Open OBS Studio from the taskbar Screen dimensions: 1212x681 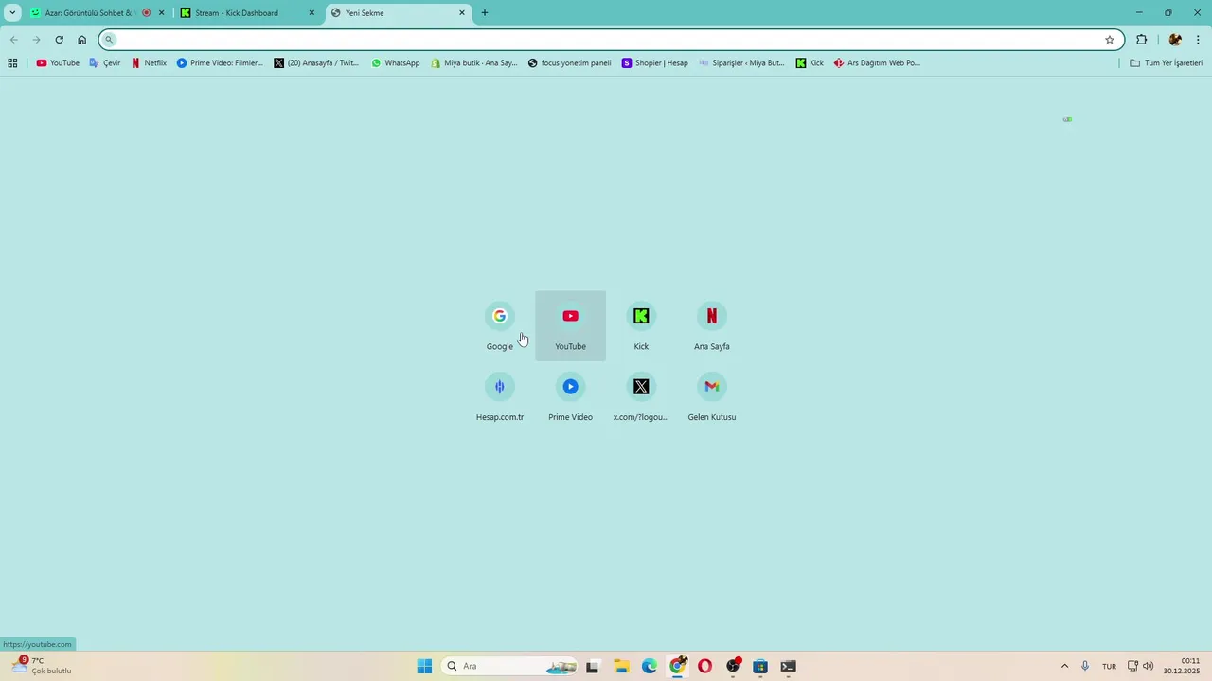[x=733, y=666]
